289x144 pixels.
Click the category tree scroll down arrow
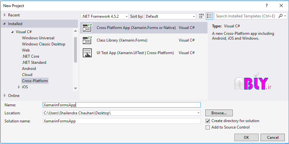pos(75,88)
